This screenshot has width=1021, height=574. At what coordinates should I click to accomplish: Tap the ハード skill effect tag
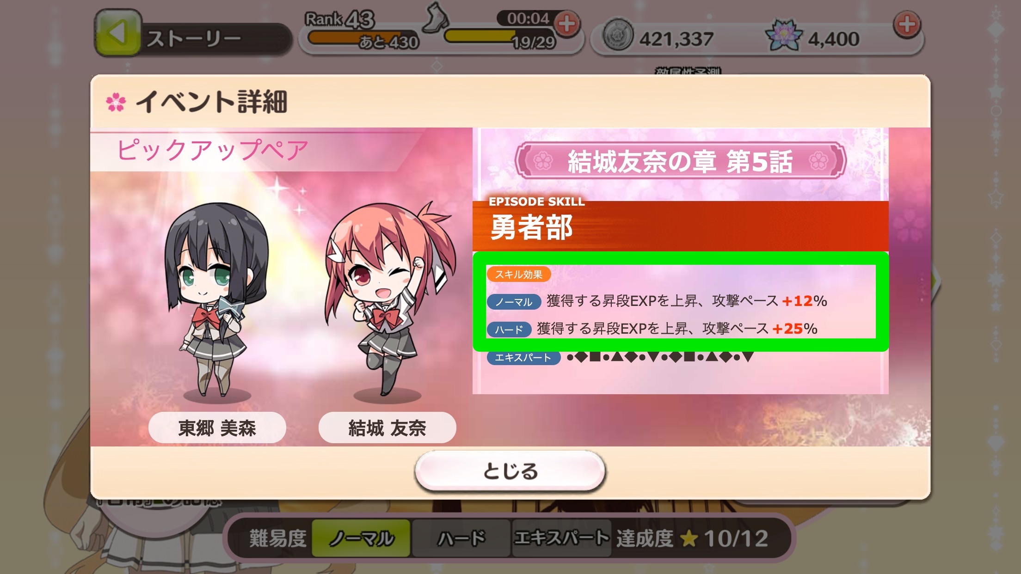[x=509, y=330]
